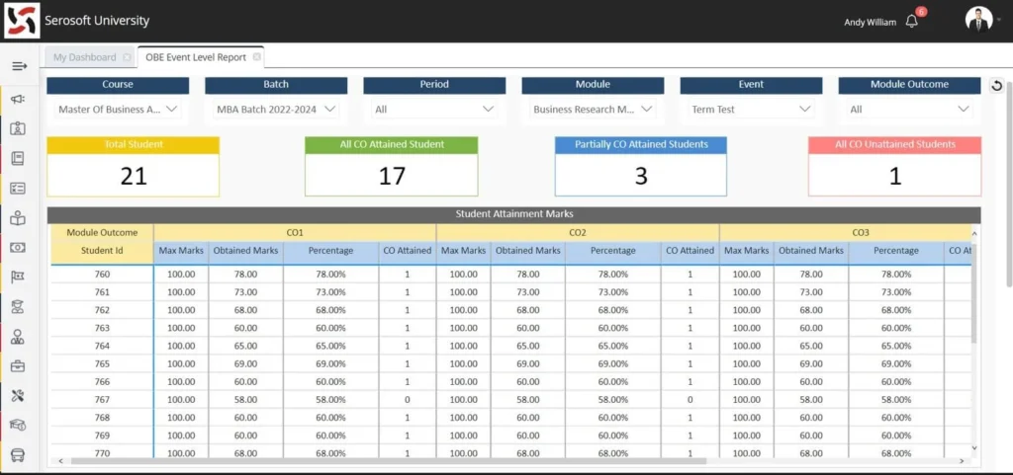Expand the sidebar with the hamburger menu icon
The image size is (1013, 475).
(18, 66)
